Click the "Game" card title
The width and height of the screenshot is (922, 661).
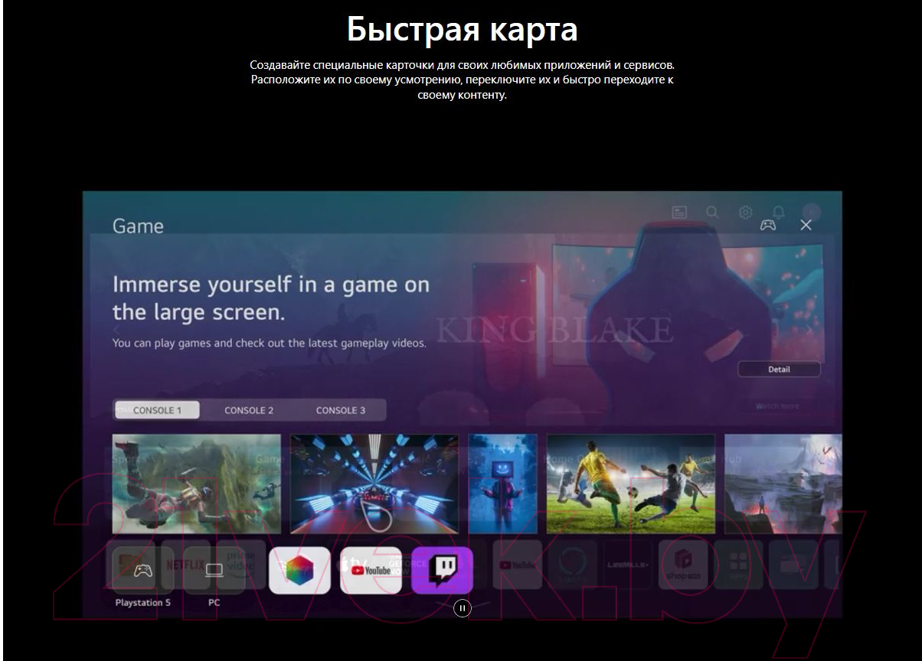point(138,226)
